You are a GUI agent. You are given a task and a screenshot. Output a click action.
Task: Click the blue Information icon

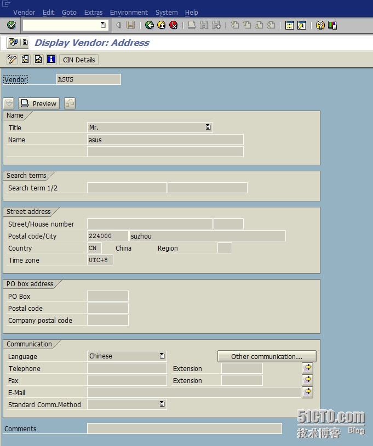(51, 60)
